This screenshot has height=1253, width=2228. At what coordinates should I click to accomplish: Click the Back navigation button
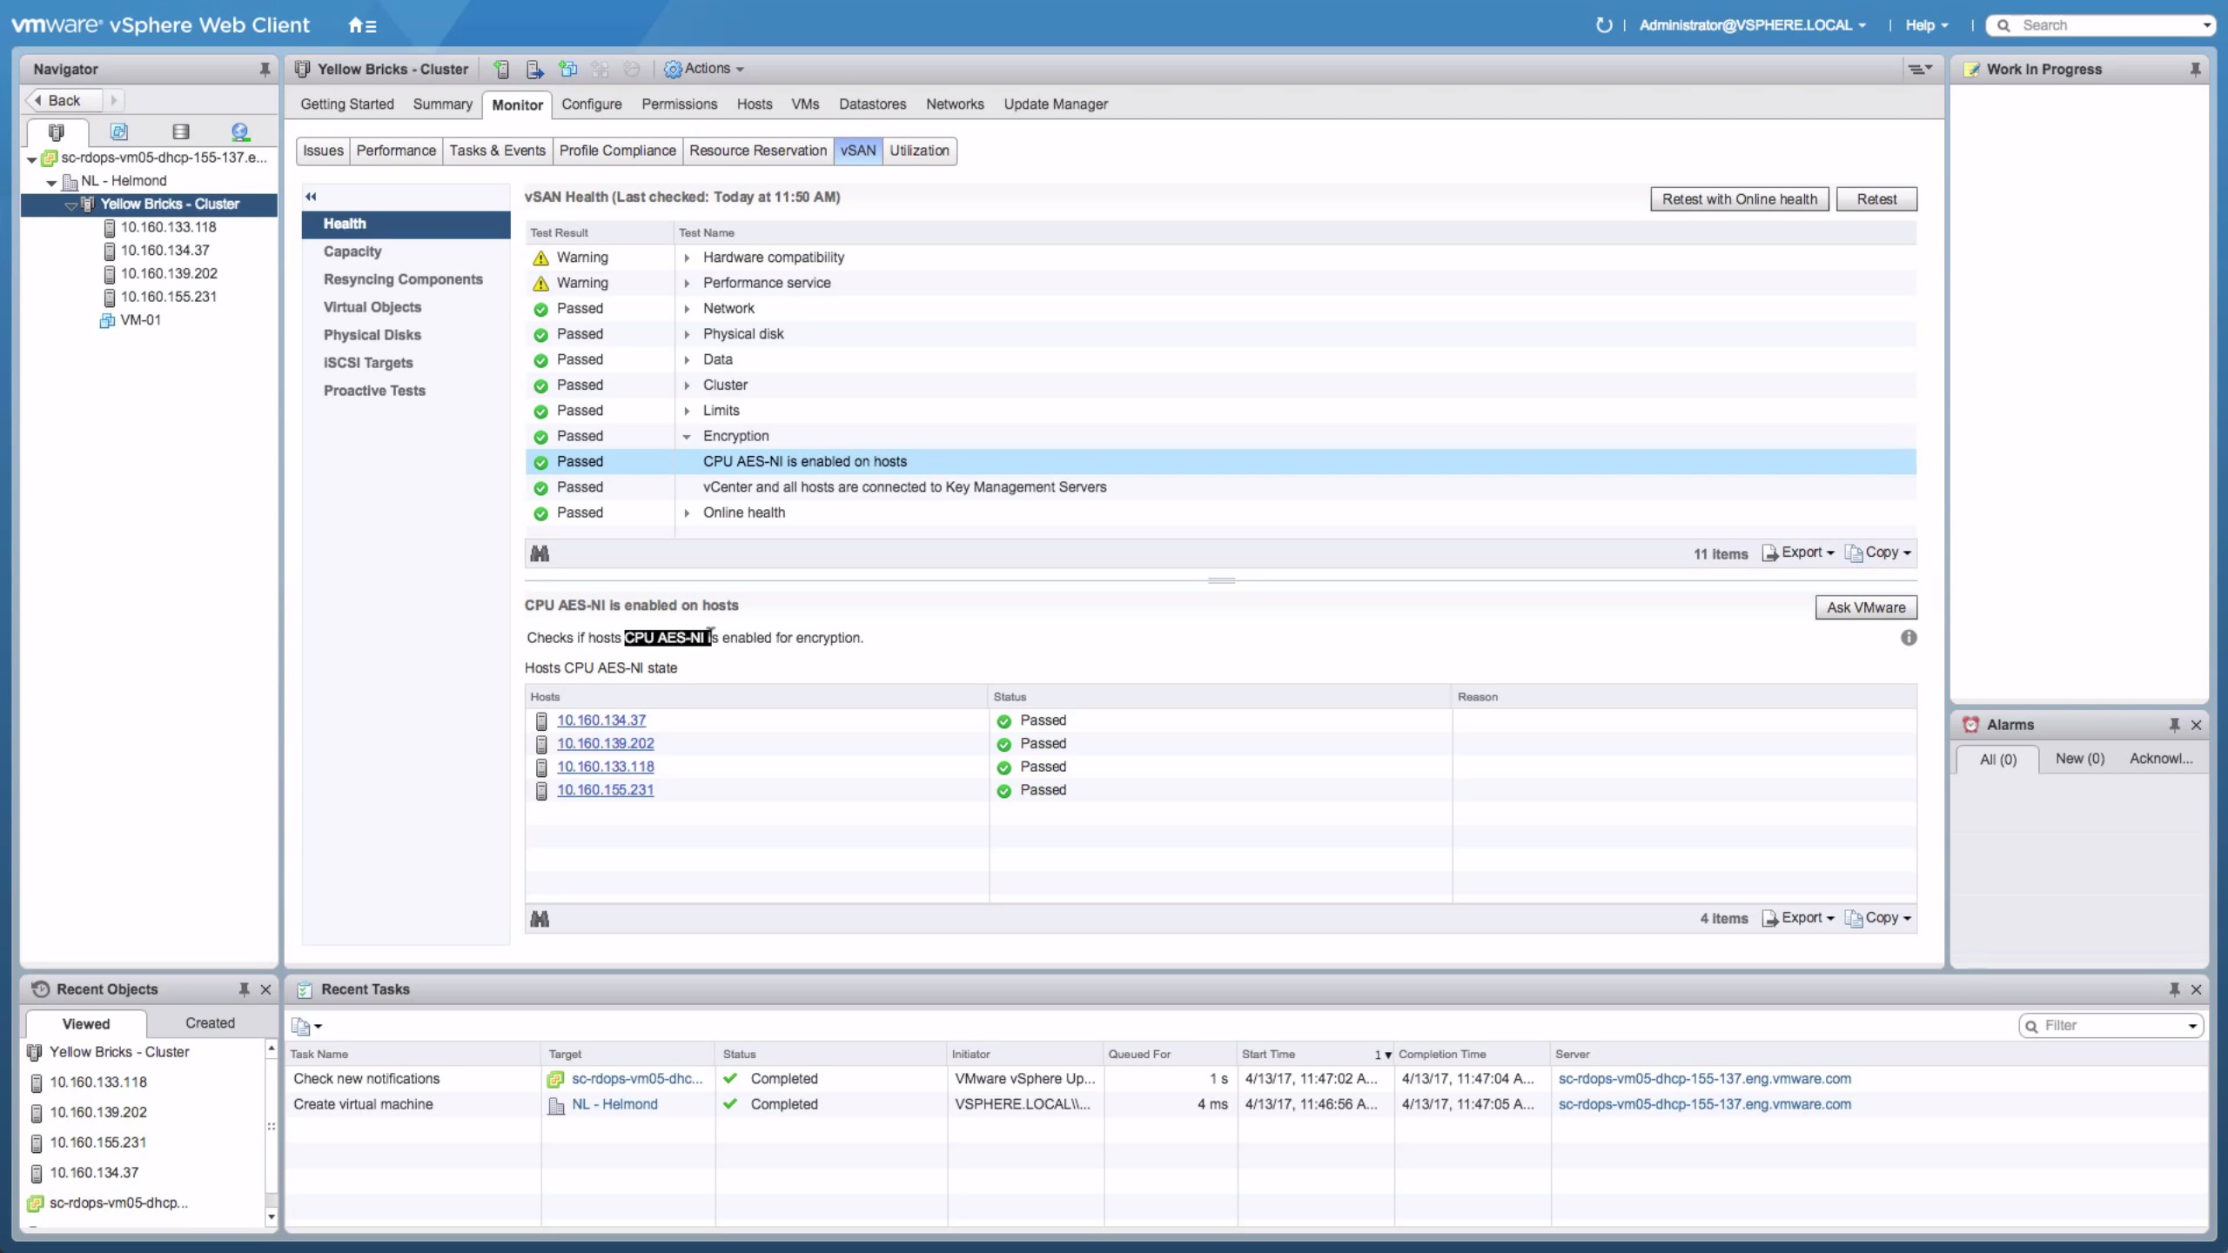coord(63,100)
